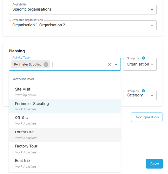Open help icon beside Organisation Group by
This screenshot has height=174, width=168.
point(143,58)
